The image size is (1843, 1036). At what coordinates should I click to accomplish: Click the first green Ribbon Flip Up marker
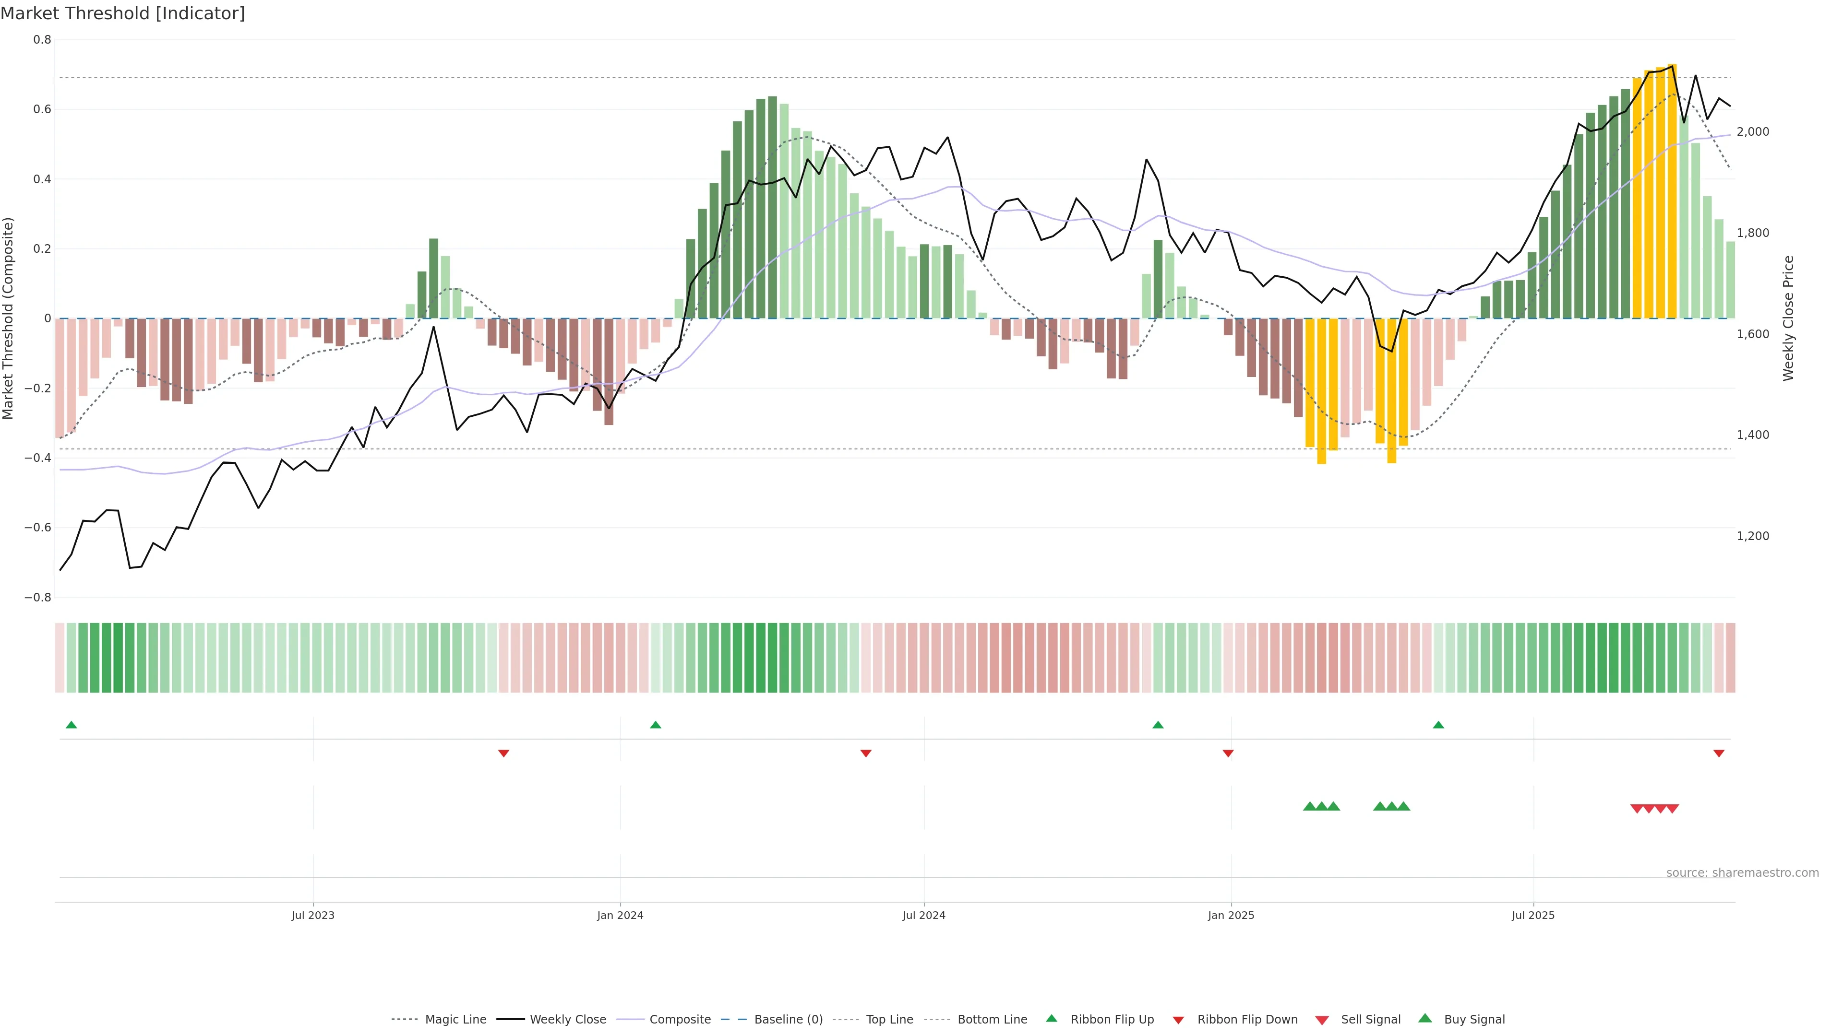[71, 725]
